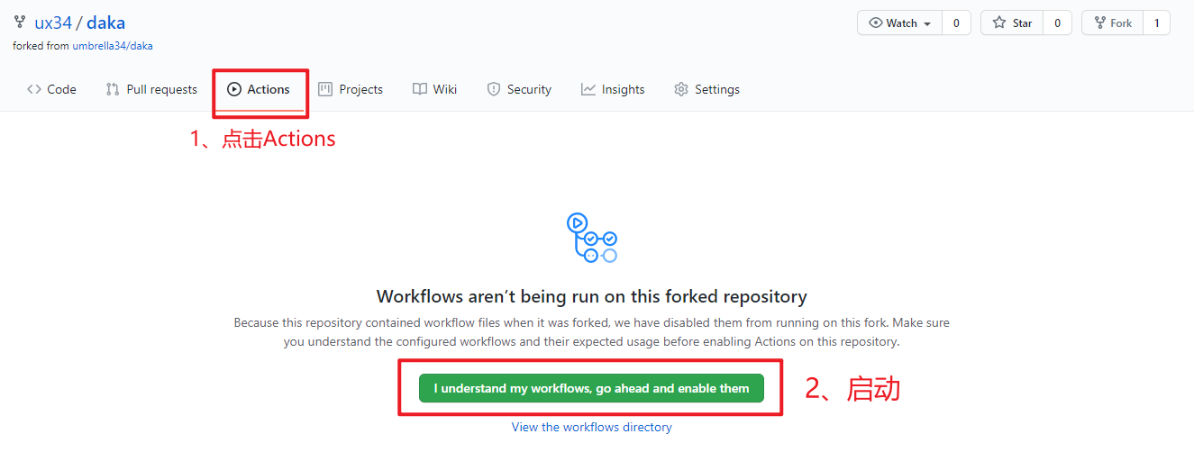
Task: Open the Projects tab
Action: point(351,89)
